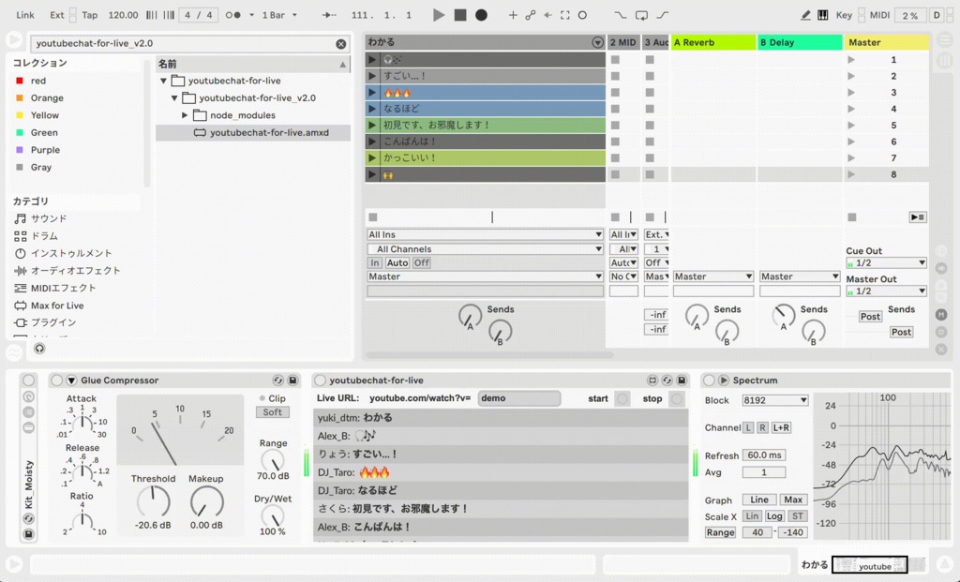
Task: Save the Glue Compressor preset
Action: pyautogui.click(x=292, y=381)
